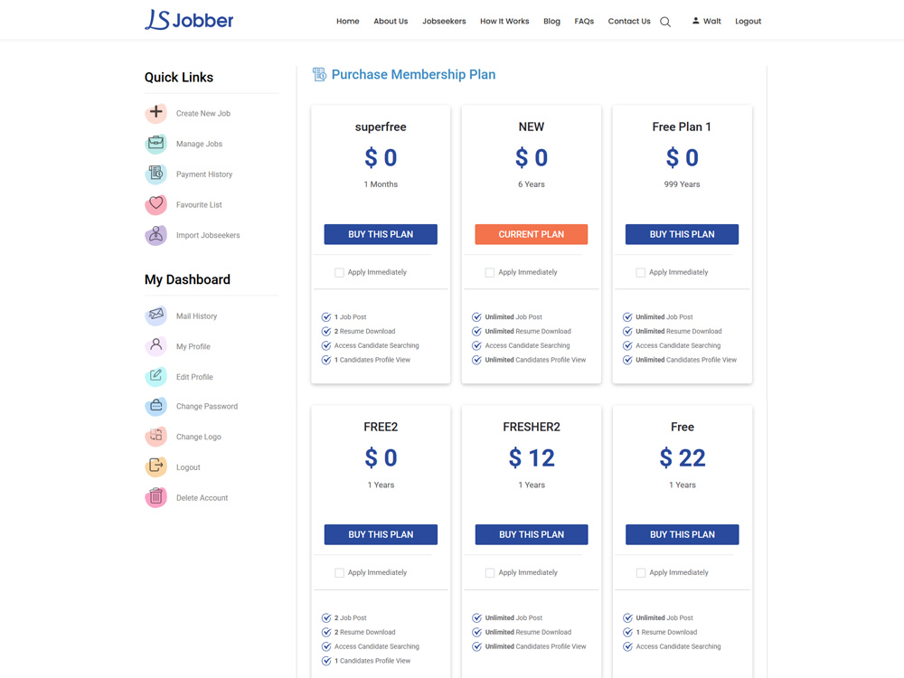
Task: Open the About Us page
Action: pyautogui.click(x=391, y=22)
